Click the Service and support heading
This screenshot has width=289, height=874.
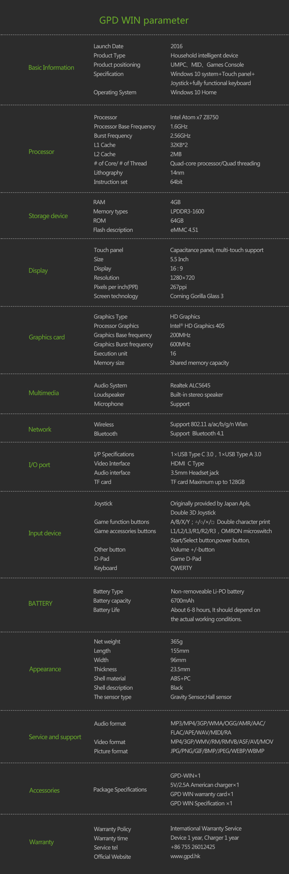tap(55, 737)
